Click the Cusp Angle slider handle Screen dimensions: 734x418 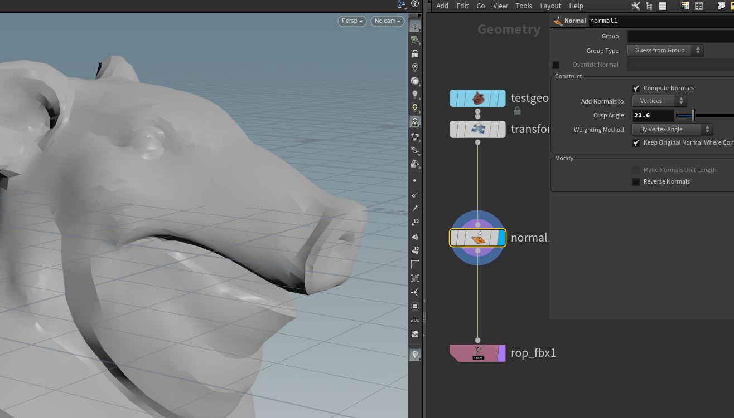[693, 115]
